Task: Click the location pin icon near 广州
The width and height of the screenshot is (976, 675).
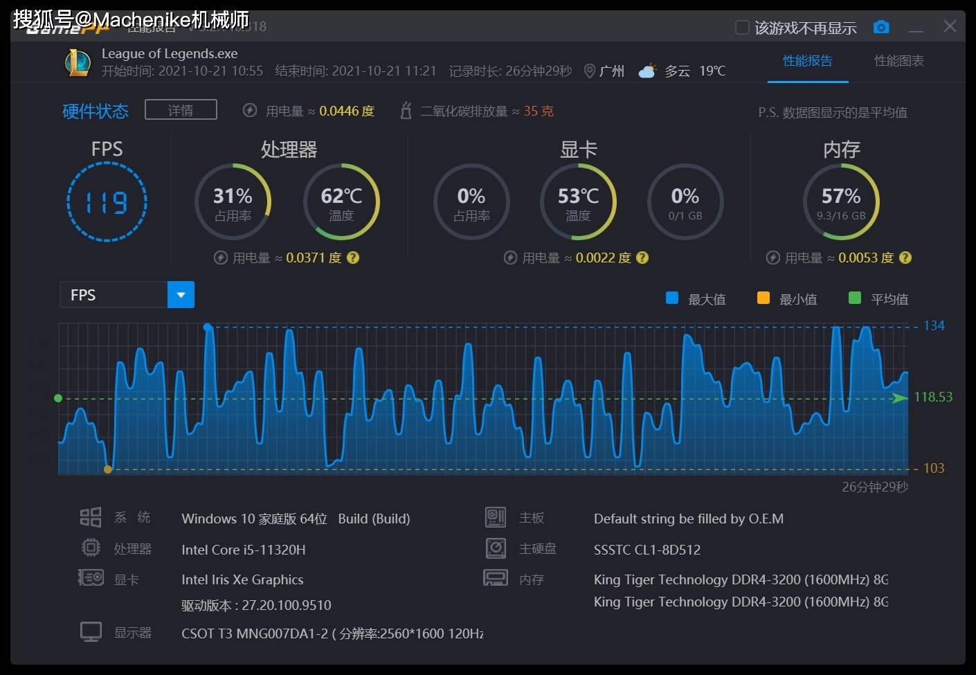Action: [590, 71]
